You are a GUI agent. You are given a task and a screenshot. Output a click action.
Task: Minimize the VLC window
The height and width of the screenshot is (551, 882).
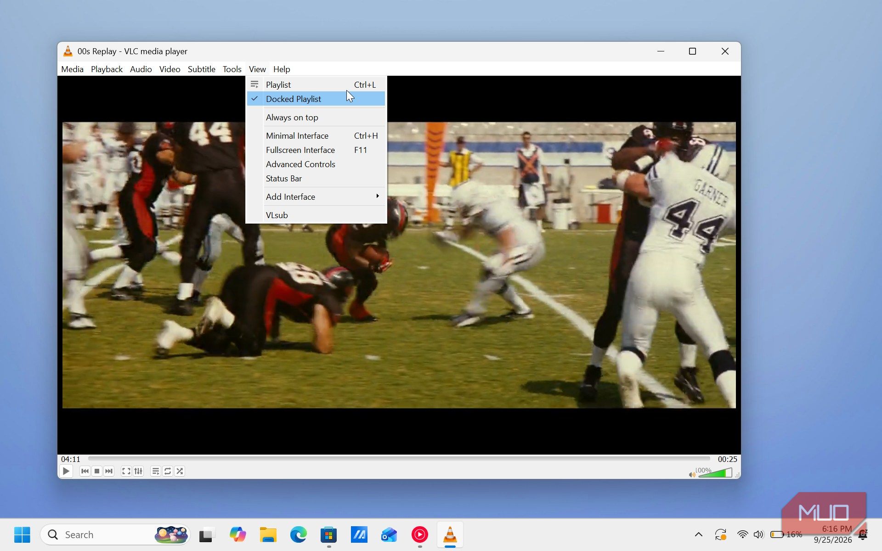661,51
